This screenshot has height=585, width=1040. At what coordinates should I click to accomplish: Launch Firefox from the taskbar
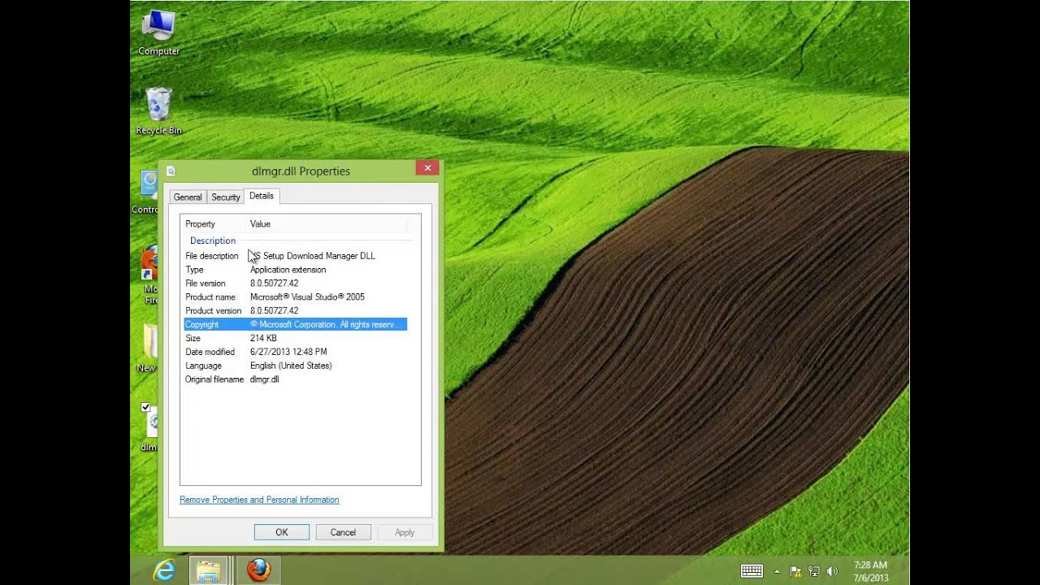pyautogui.click(x=258, y=570)
